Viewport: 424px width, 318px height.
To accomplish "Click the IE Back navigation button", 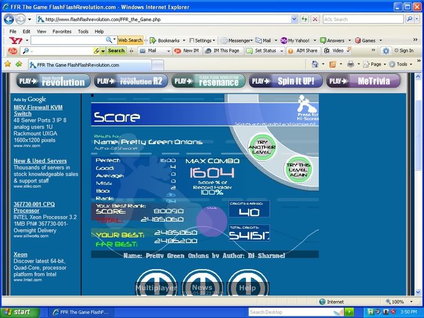I will coord(10,19).
